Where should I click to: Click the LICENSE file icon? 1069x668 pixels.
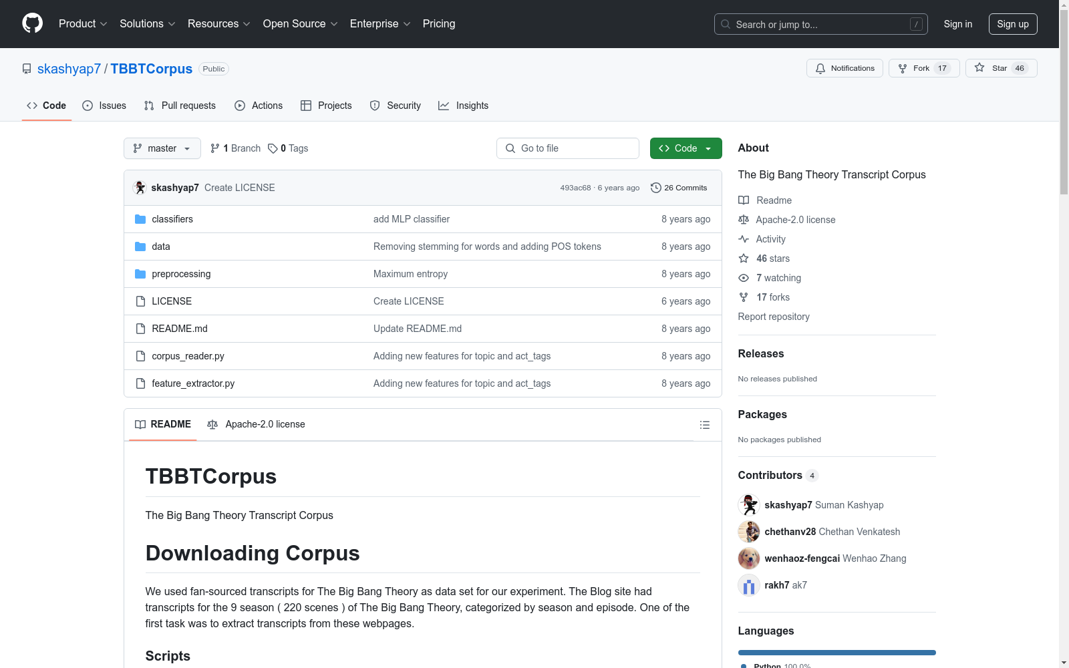tap(140, 301)
